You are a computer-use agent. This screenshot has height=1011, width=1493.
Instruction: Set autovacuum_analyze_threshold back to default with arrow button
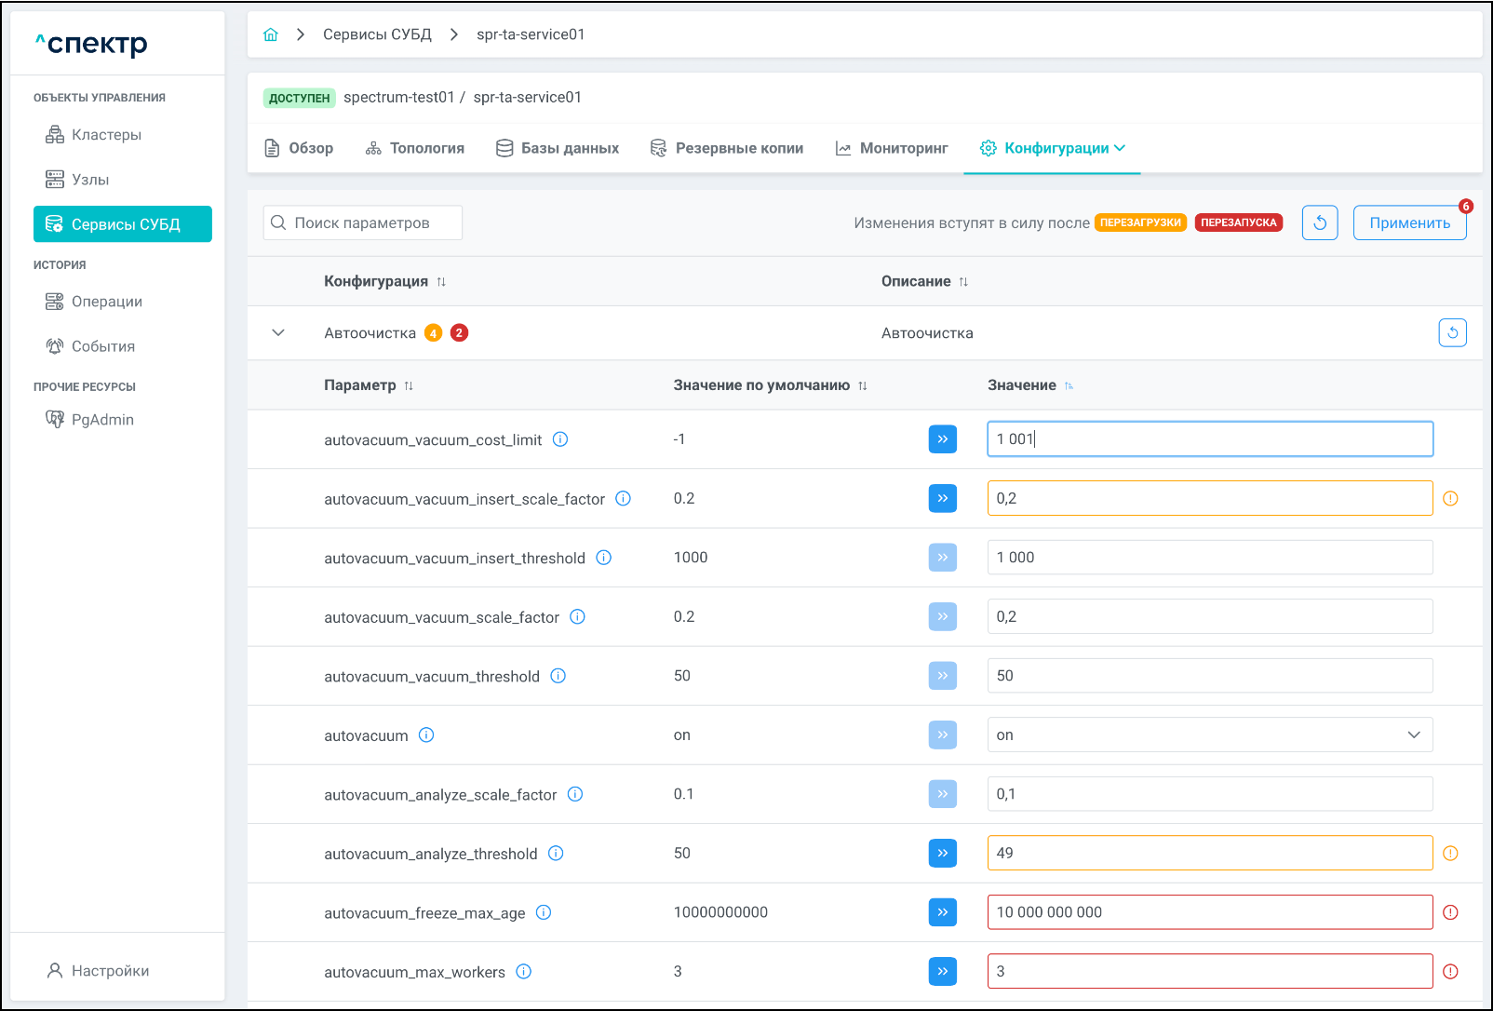point(942,854)
